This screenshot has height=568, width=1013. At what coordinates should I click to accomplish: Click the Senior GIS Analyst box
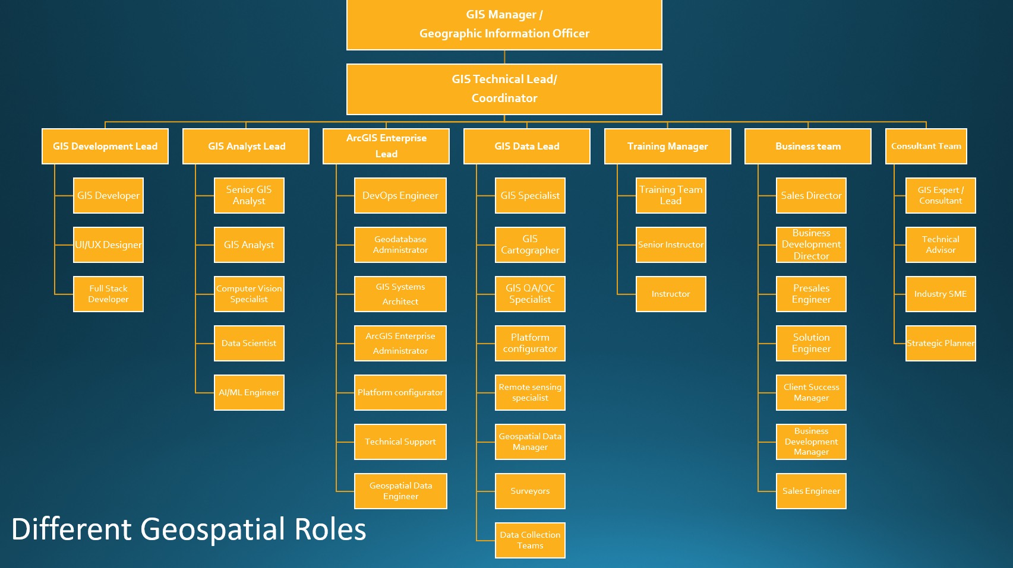click(x=249, y=195)
